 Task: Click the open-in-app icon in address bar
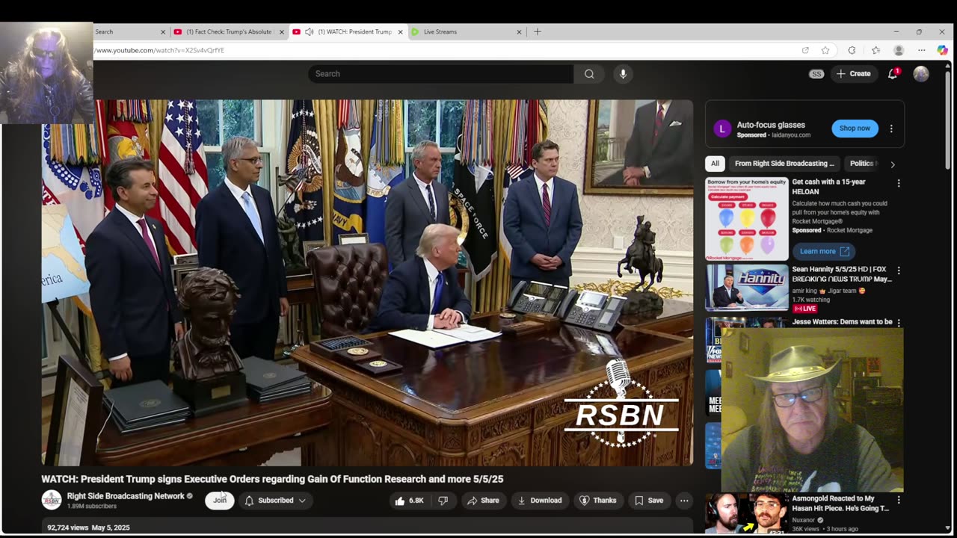pyautogui.click(x=805, y=50)
